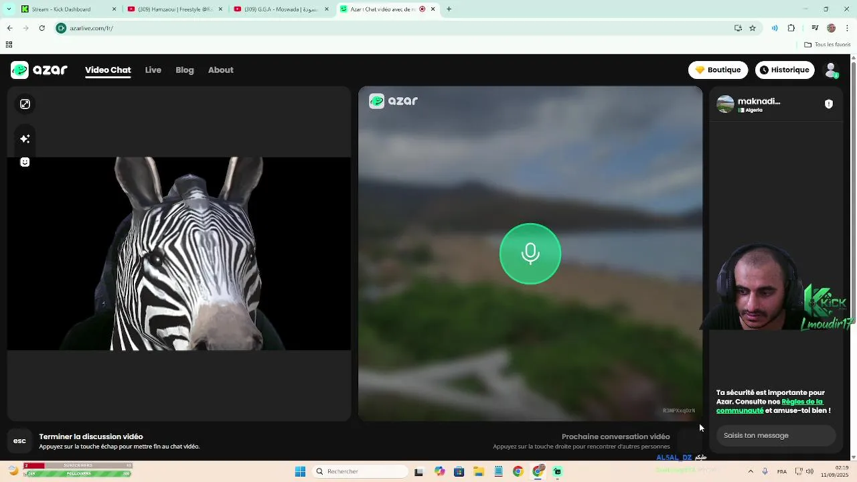Viewport: 857px width, 482px height.
Task: Open the Chrome profile avatar
Action: point(831,28)
